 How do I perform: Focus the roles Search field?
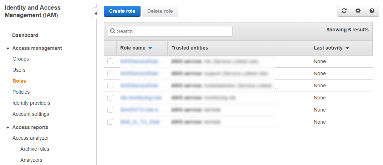173,31
